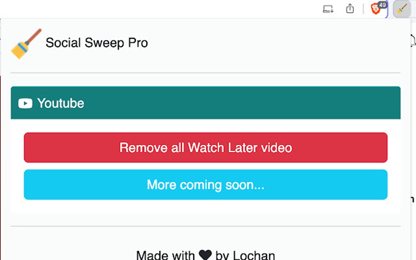Screen dimensions: 416x260
Task: Click the Social Sweep Pro title text
Action: (x=97, y=43)
